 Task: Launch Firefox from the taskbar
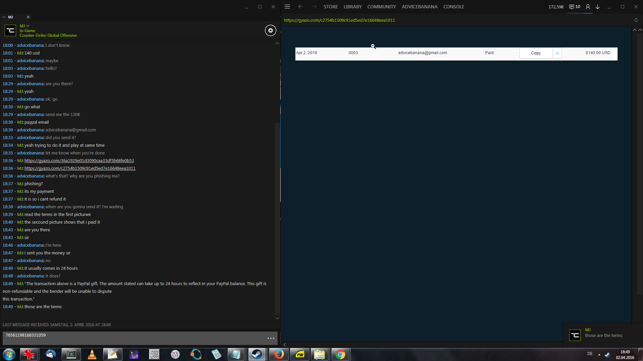279,354
